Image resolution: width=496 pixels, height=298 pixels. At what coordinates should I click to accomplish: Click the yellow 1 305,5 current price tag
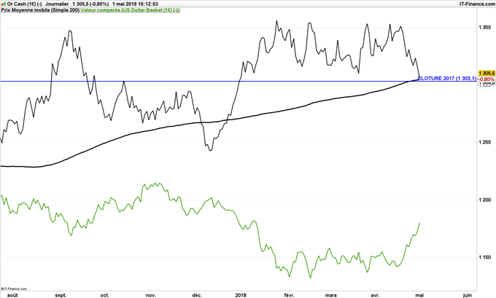[x=487, y=73]
